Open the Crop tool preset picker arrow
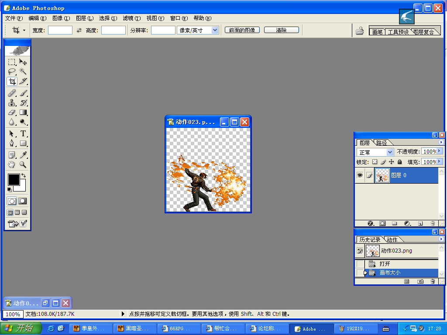The width and height of the screenshot is (447, 335). point(24,30)
